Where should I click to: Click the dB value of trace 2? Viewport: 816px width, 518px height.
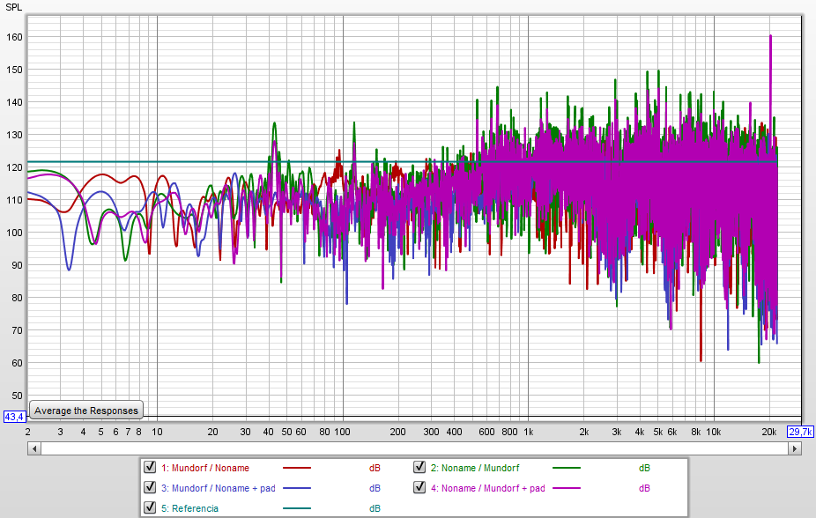[644, 468]
